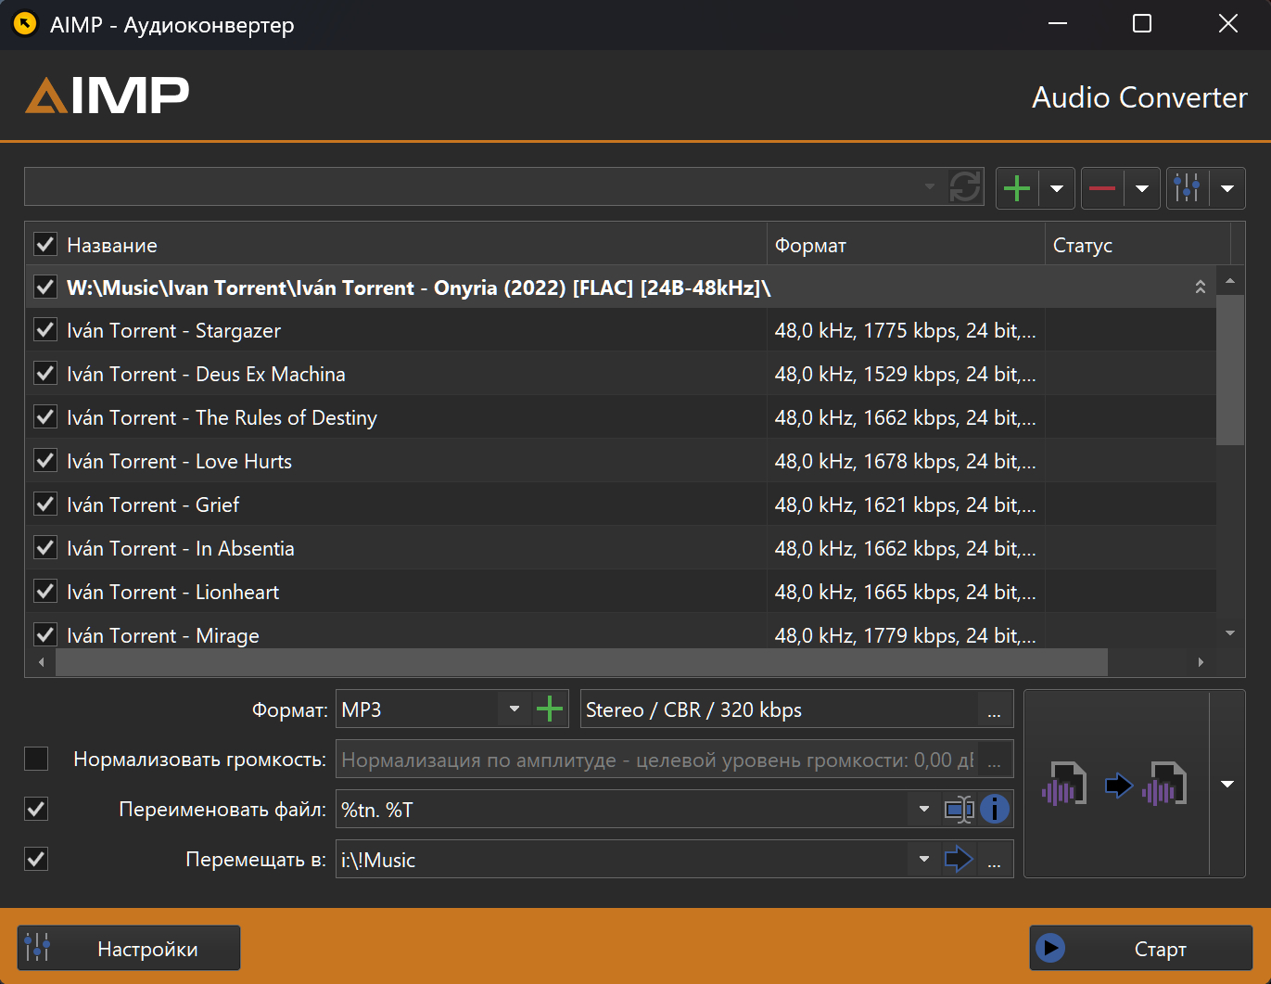
Task: Open Настройки settings button
Action: click(129, 949)
